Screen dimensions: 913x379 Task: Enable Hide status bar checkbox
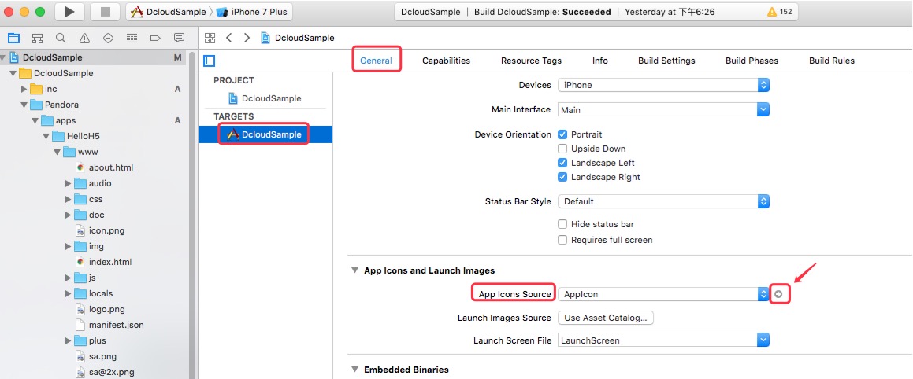(562, 224)
